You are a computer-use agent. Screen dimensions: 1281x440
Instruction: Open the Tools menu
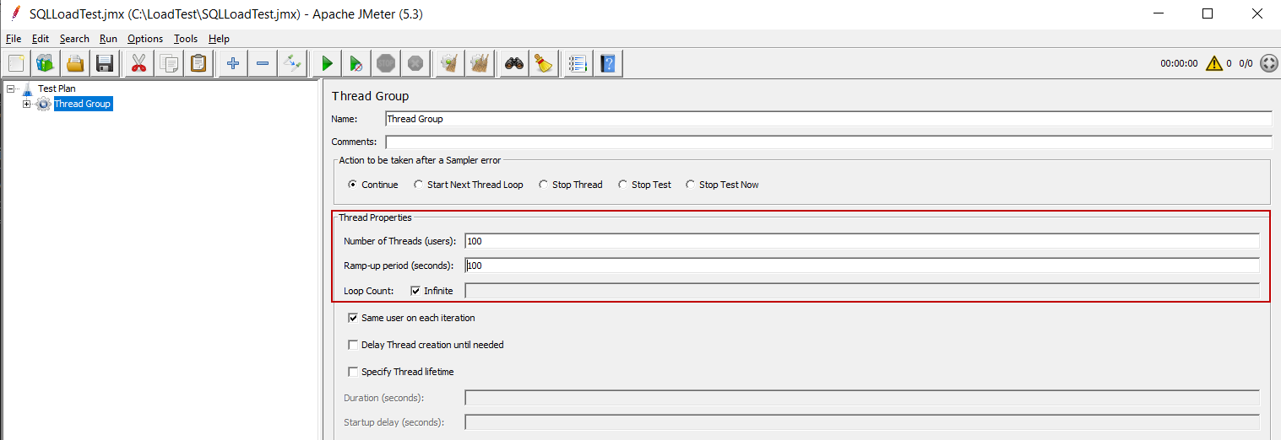tap(186, 39)
